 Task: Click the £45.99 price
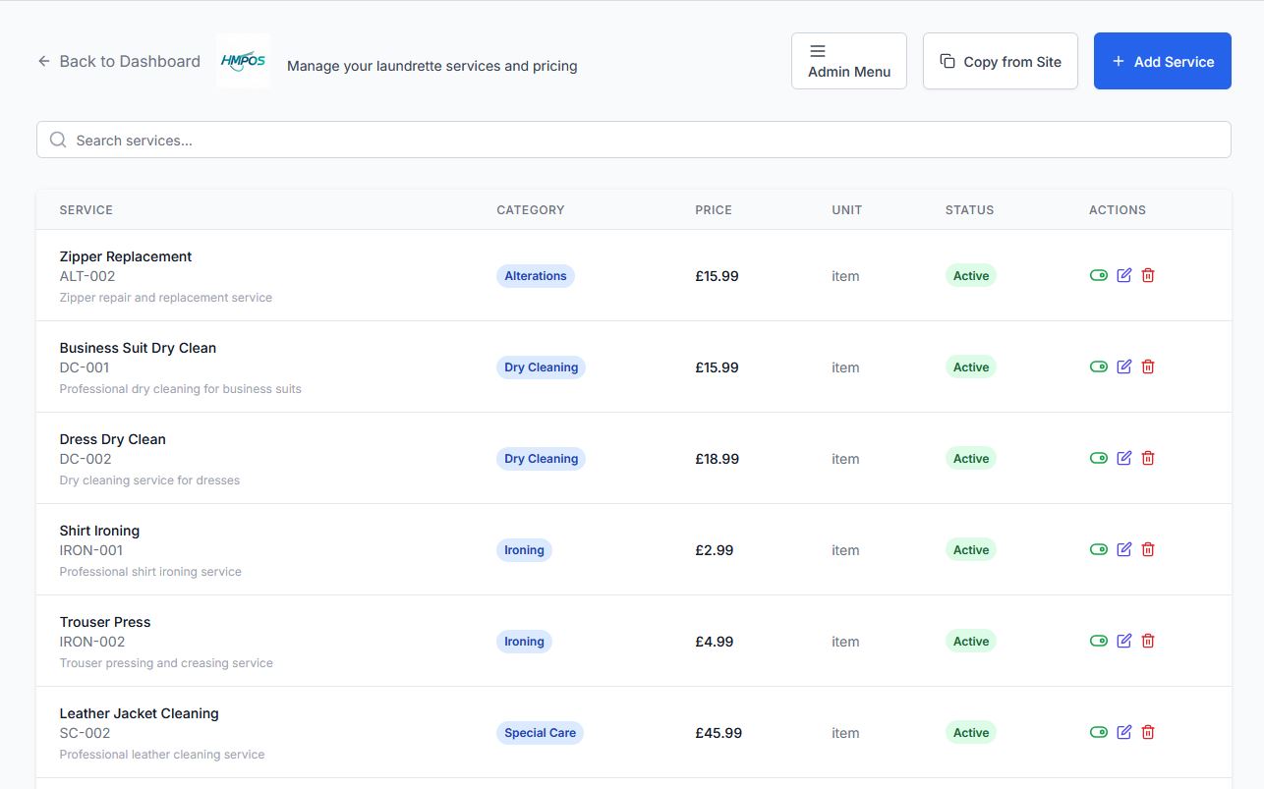pyautogui.click(x=718, y=733)
